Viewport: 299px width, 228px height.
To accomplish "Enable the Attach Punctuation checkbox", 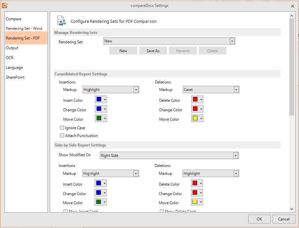I will click(62, 135).
